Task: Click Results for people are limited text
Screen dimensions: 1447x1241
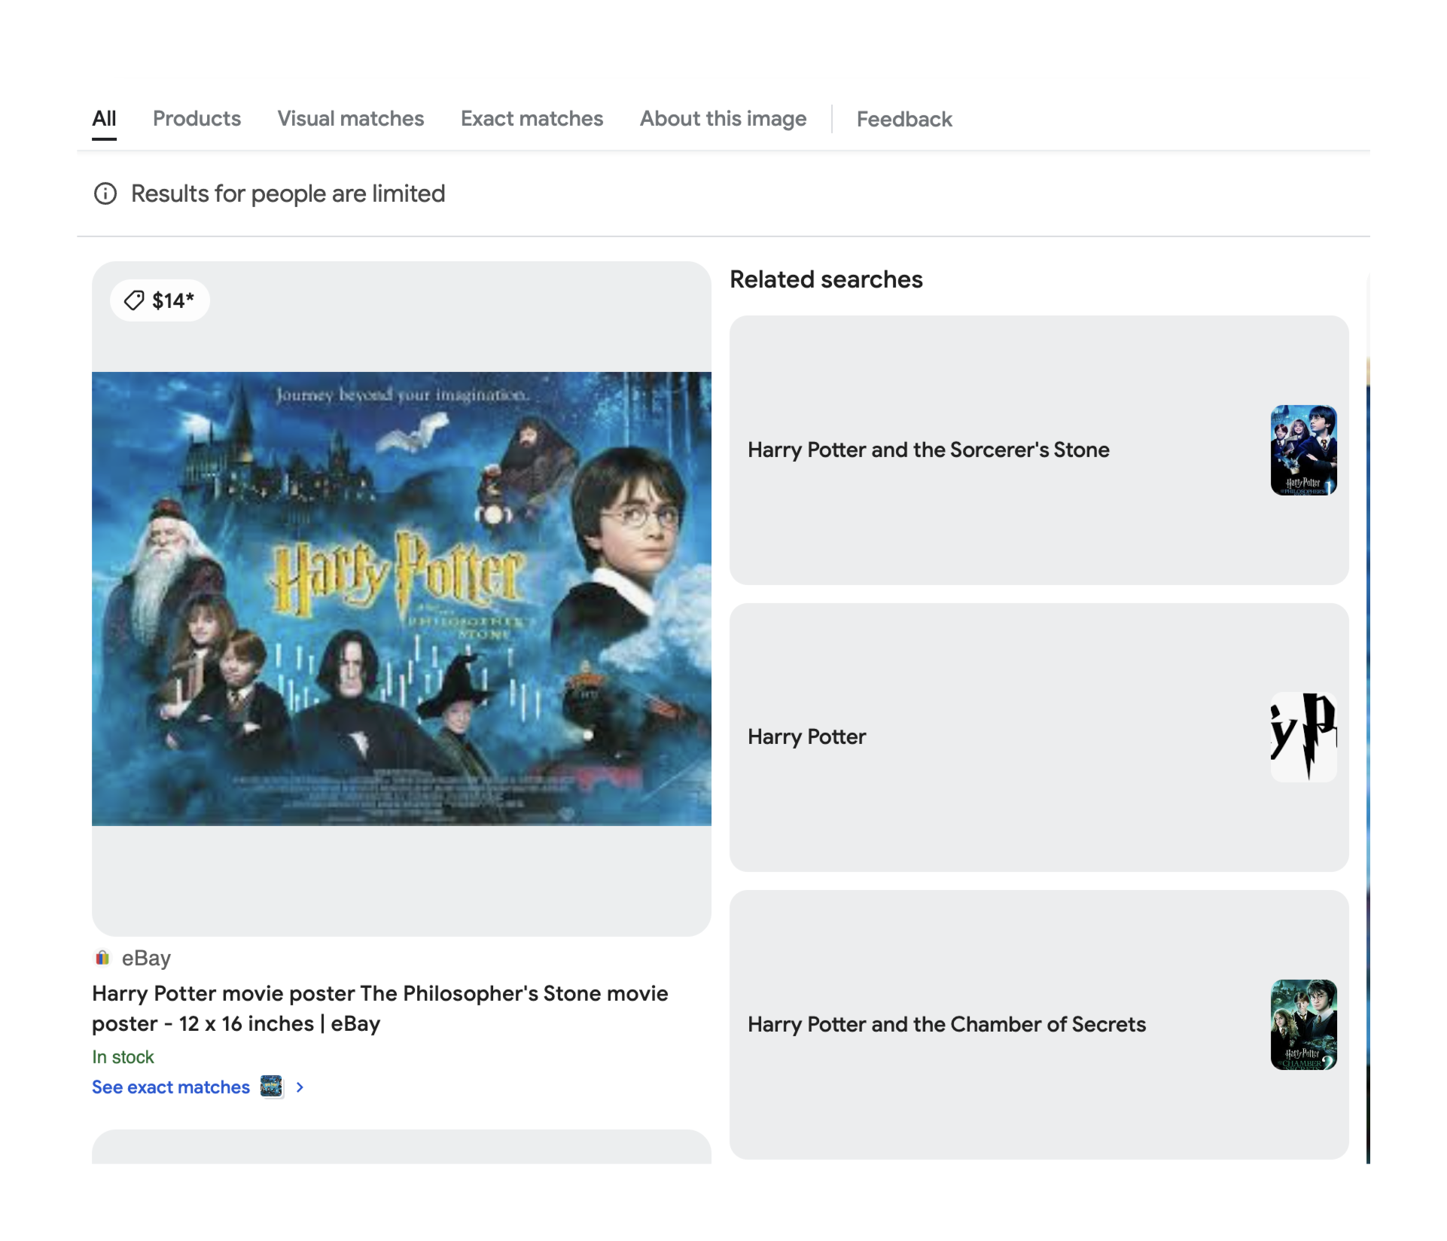Action: [x=288, y=194]
